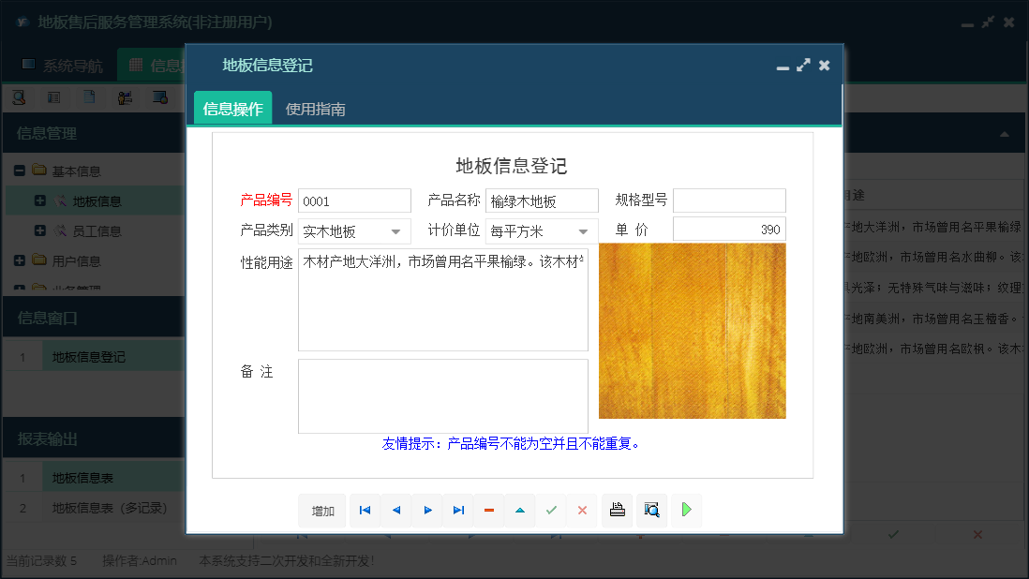Delete the current record with red minus icon

click(x=488, y=511)
